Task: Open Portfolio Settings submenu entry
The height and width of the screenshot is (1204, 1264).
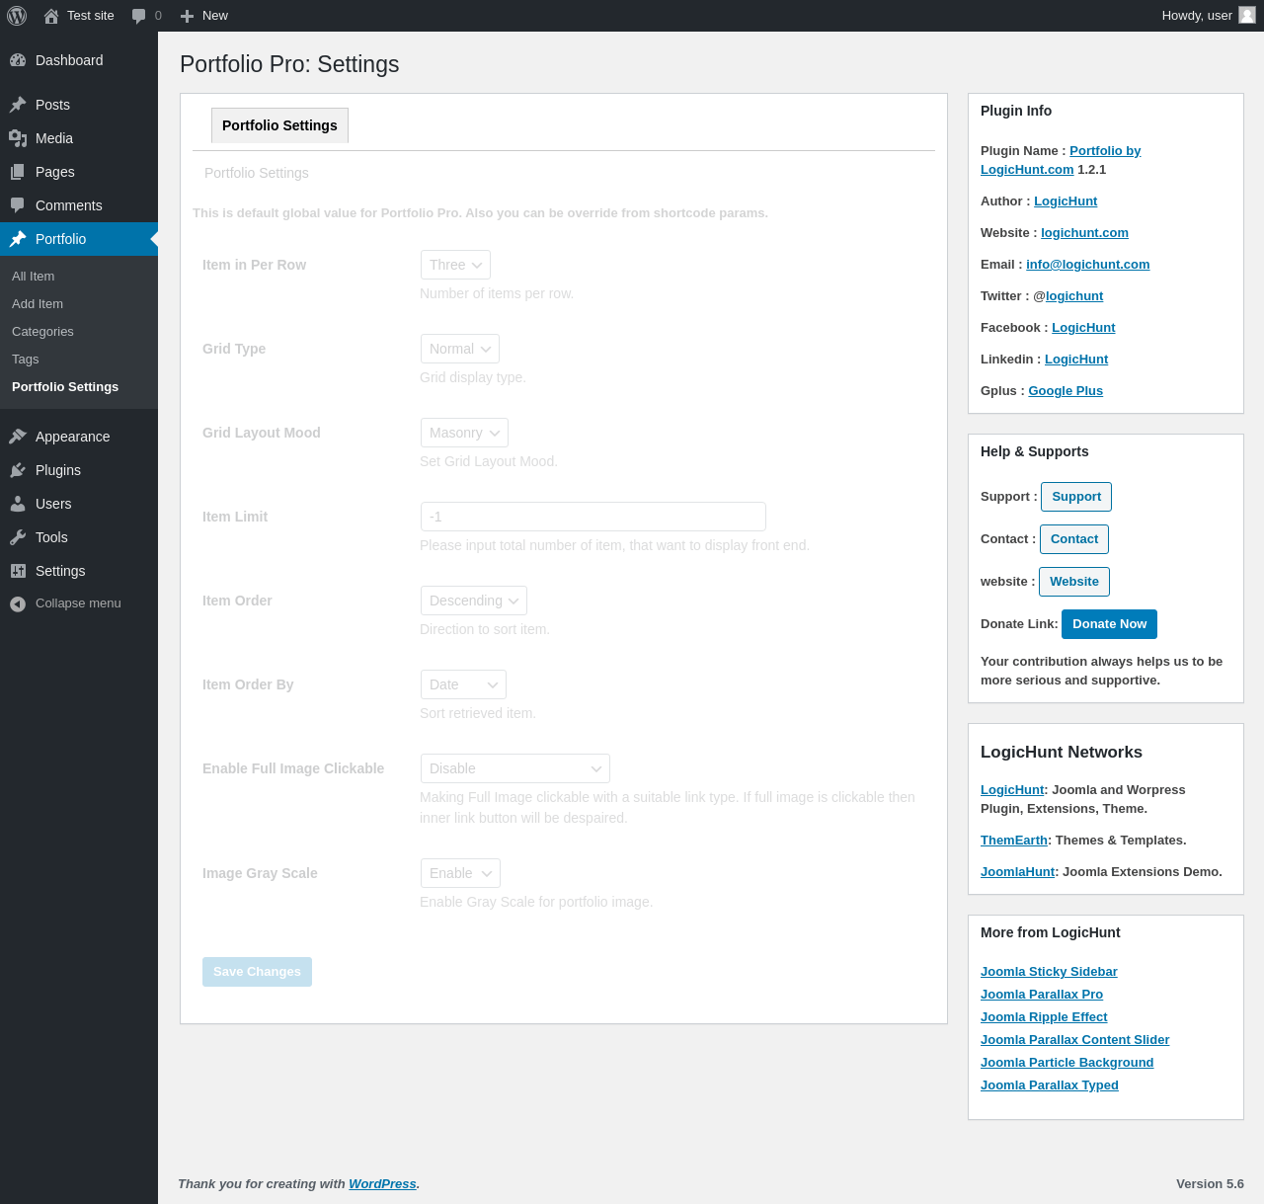Action: [65, 387]
